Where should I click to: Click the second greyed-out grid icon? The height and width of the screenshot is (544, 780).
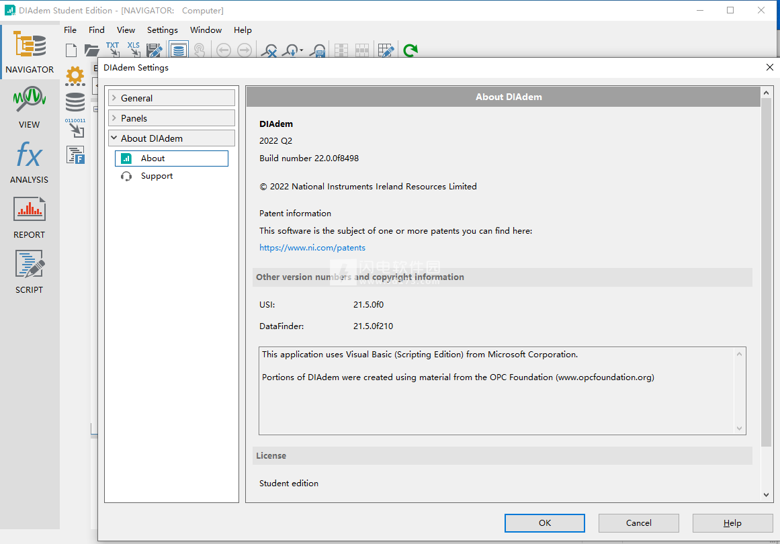click(362, 50)
